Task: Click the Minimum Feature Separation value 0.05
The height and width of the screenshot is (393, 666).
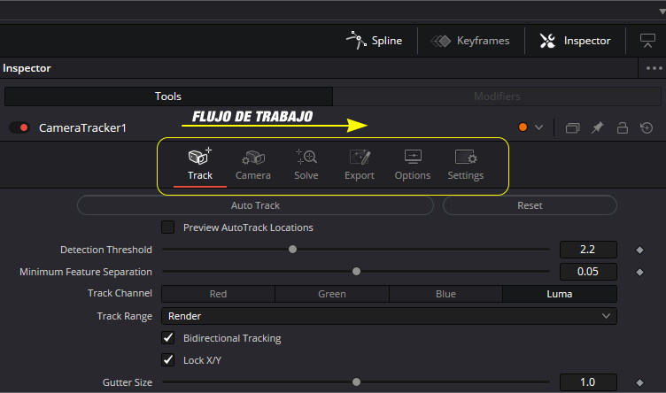Action: coord(588,272)
